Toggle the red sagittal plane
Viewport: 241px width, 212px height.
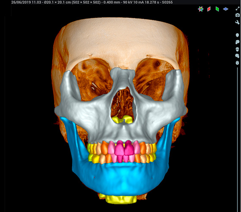click(209, 9)
